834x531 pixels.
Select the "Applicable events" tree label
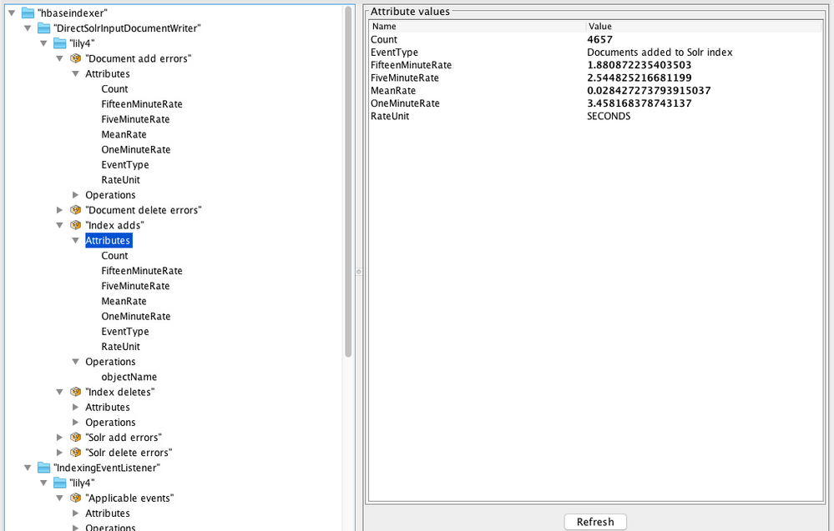click(x=129, y=498)
